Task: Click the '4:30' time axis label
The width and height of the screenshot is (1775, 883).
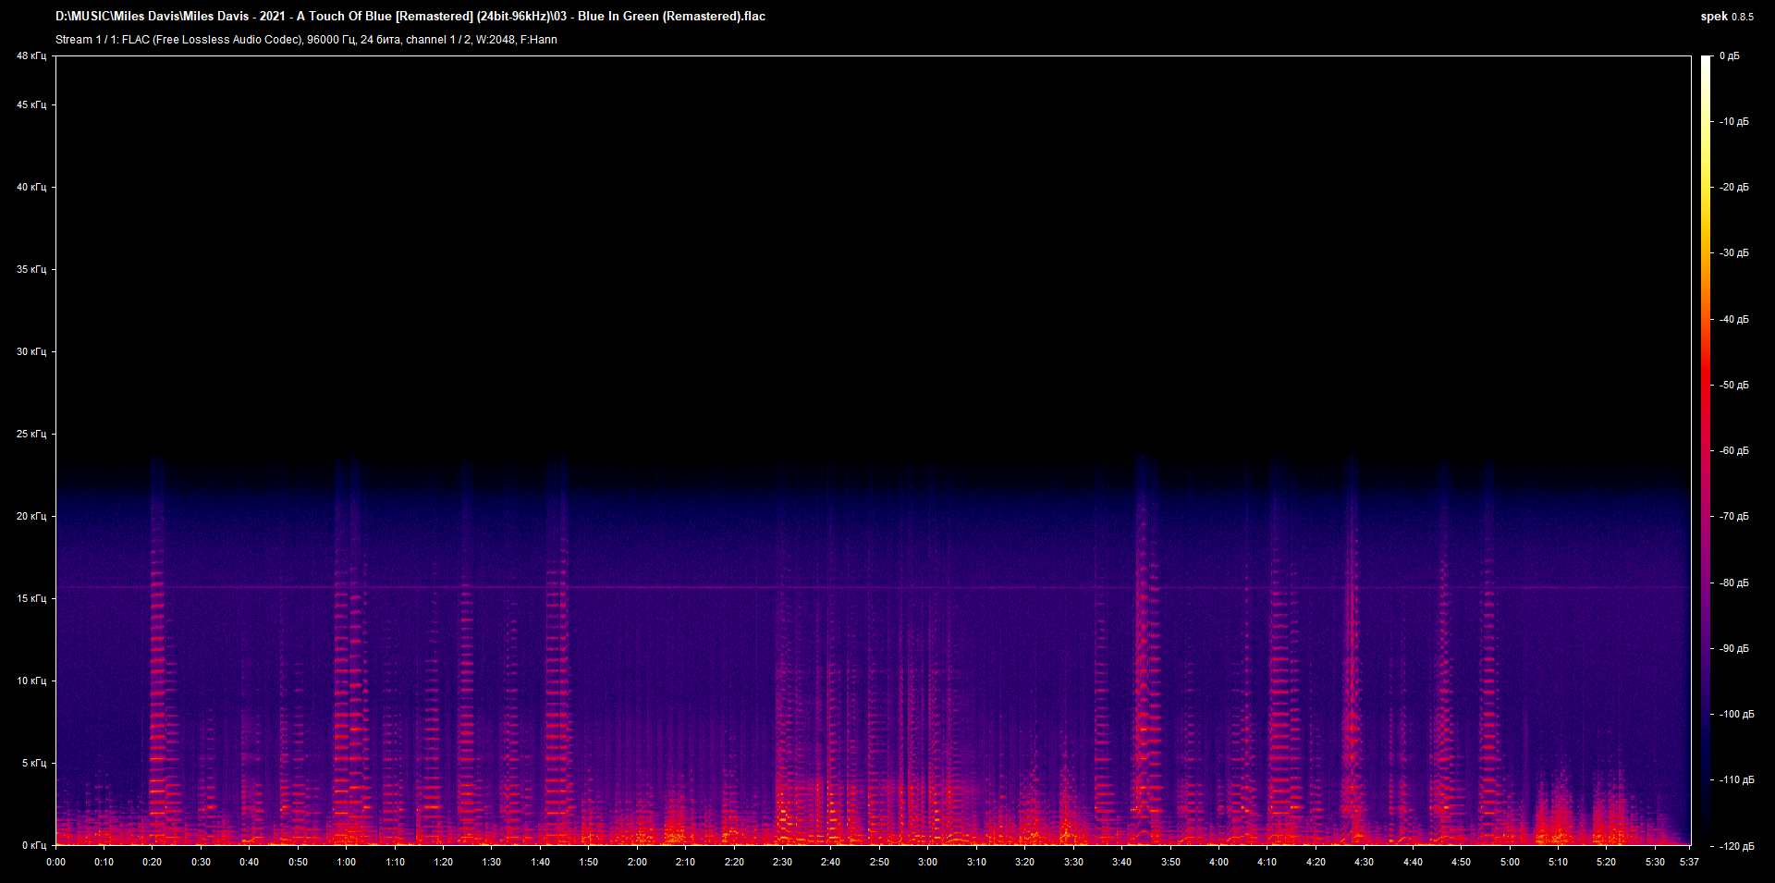Action: coord(1365,863)
